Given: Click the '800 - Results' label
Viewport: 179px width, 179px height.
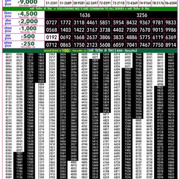Looking at the screenshot, I should 126,51.
